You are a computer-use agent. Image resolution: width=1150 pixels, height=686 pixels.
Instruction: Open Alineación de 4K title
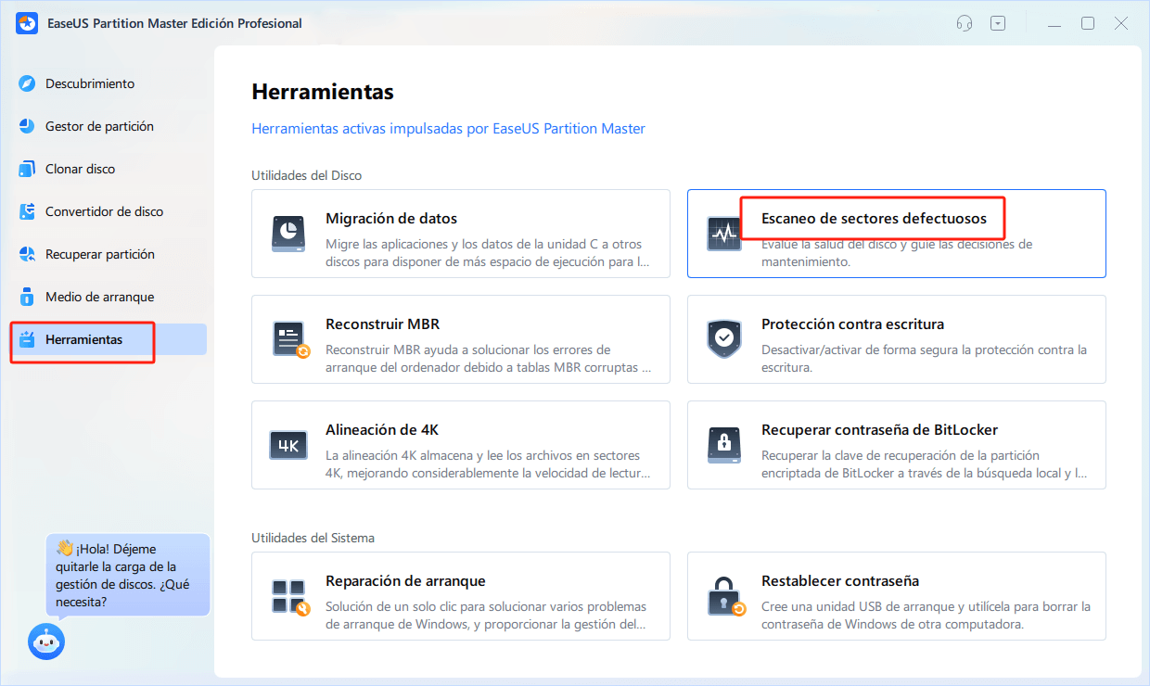click(382, 430)
